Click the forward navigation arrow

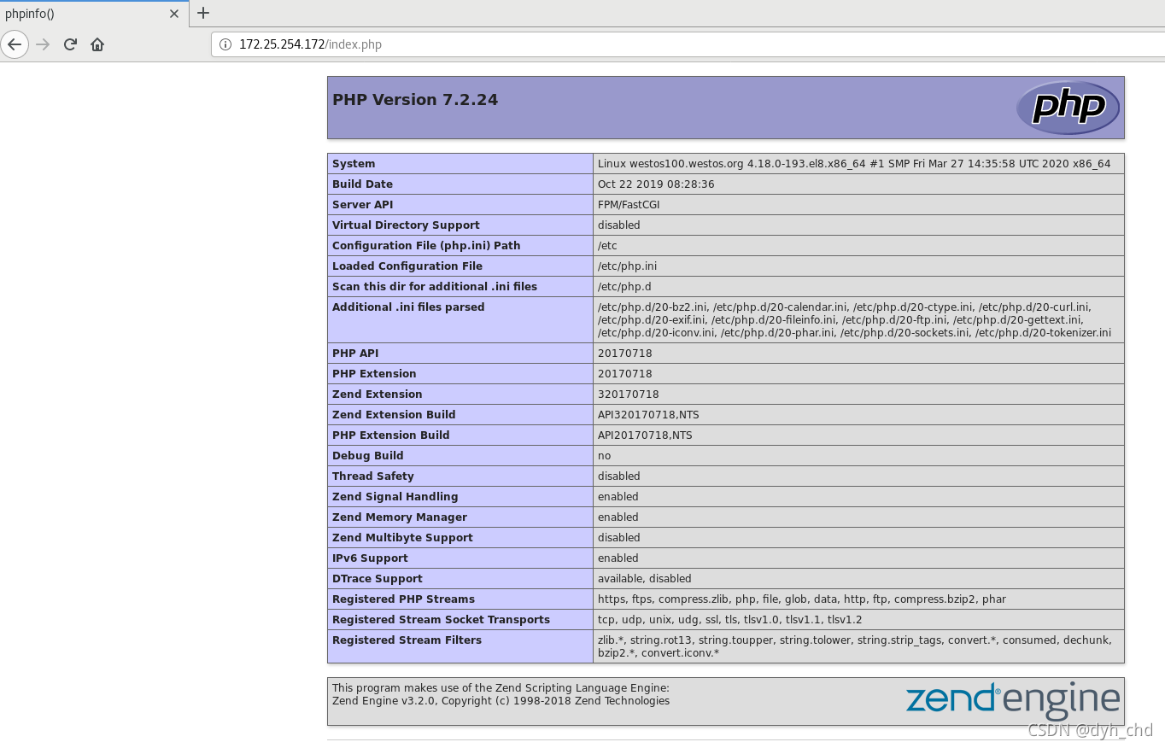tap(43, 44)
